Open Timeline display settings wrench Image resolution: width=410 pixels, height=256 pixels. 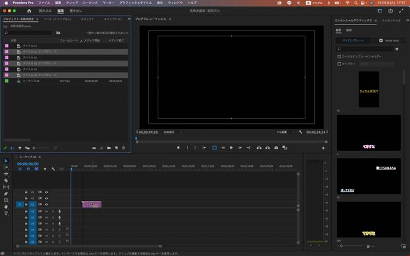click(x=54, y=169)
